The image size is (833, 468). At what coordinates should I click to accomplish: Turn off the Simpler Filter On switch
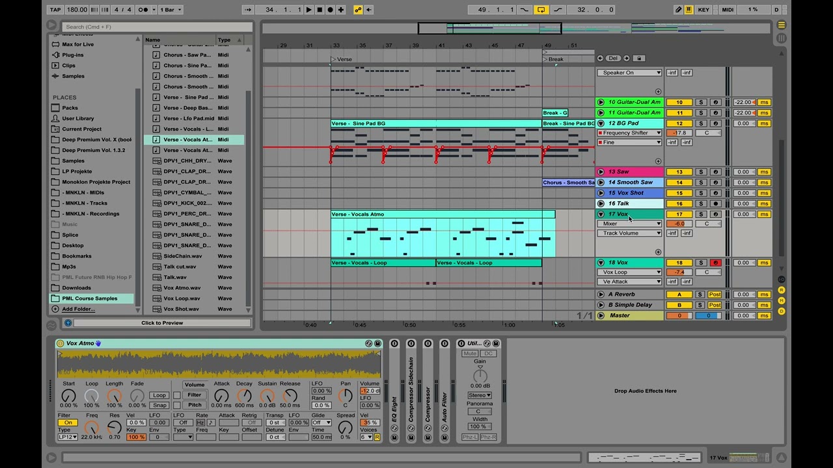(67, 422)
